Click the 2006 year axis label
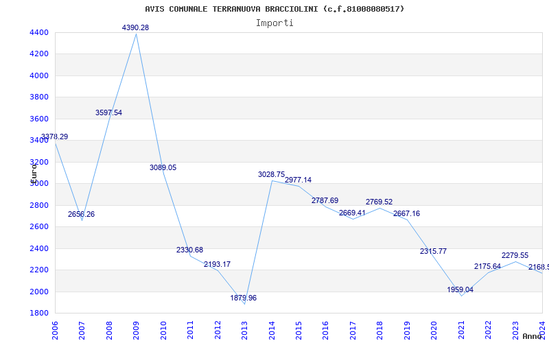 coord(55,330)
